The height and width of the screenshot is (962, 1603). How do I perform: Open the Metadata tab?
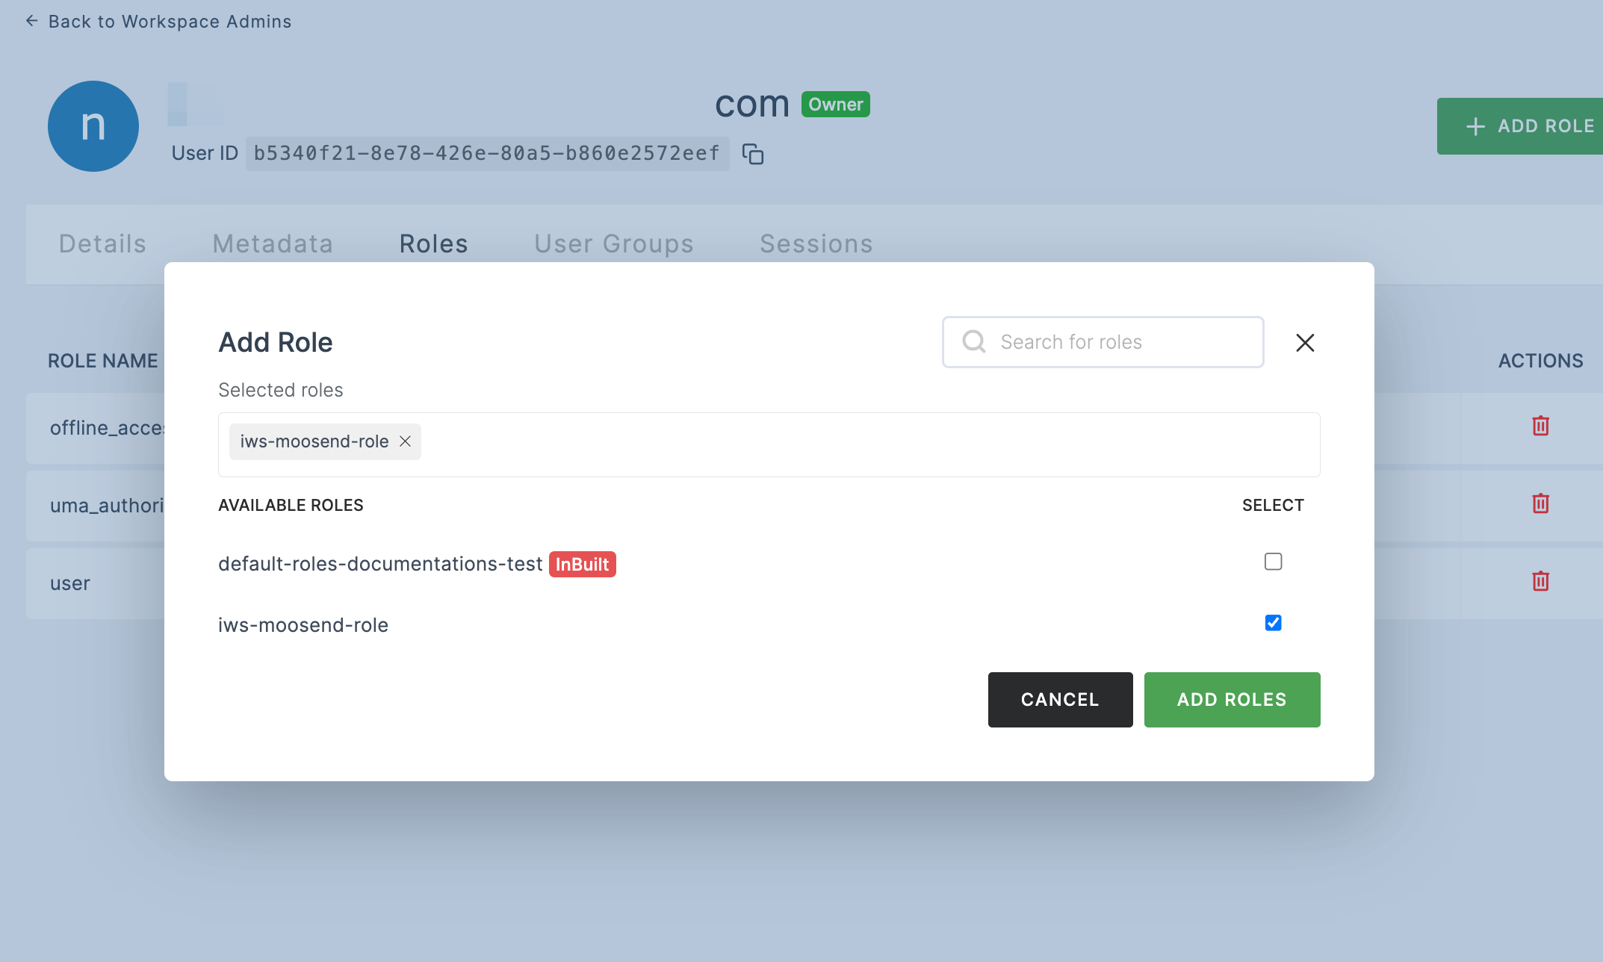273,243
